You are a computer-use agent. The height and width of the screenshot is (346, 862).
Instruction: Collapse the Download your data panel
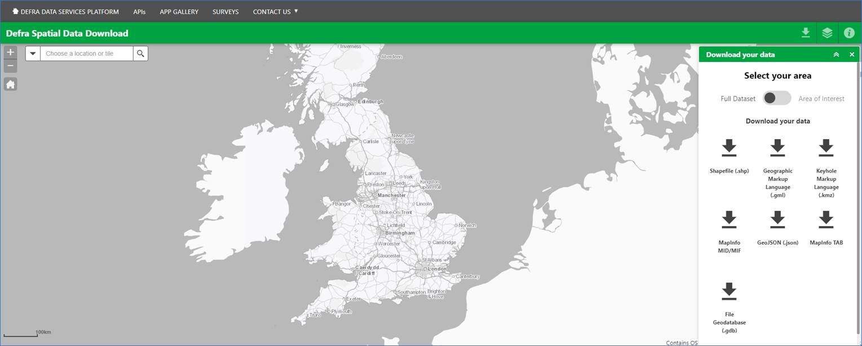pyautogui.click(x=836, y=55)
